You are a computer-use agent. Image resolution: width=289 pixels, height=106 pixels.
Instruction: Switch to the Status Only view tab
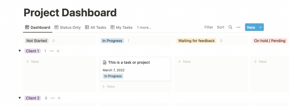click(x=68, y=27)
